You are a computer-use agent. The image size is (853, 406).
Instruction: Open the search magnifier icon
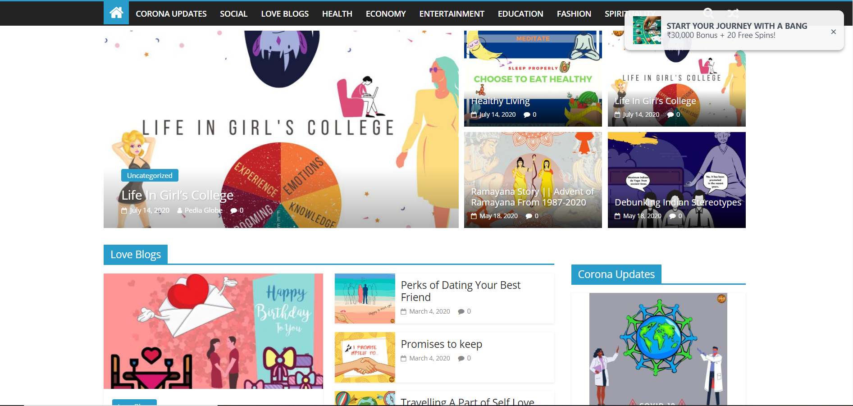(708, 13)
